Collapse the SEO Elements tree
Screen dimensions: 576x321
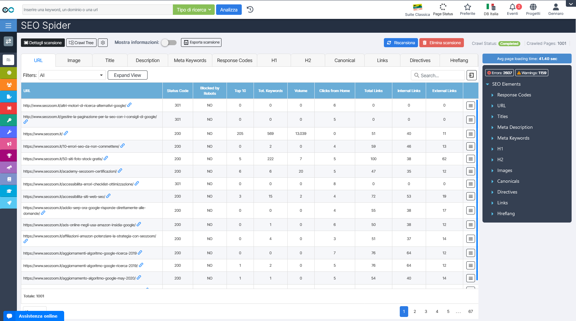[488, 84]
